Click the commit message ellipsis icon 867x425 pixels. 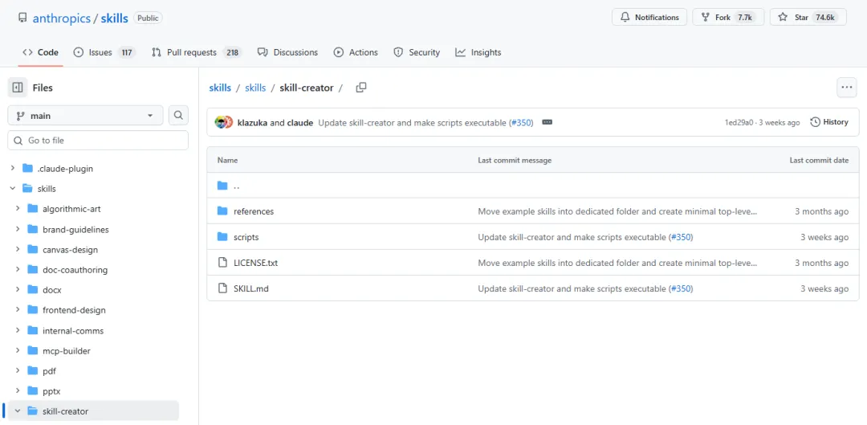pos(547,123)
